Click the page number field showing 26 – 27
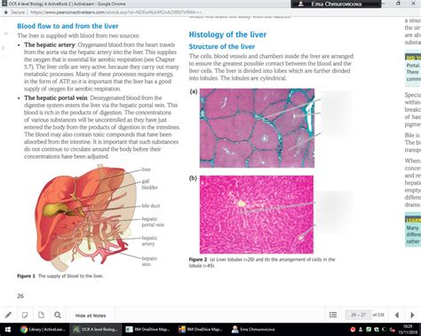Viewport: 421px width, 336px height. tap(358, 315)
